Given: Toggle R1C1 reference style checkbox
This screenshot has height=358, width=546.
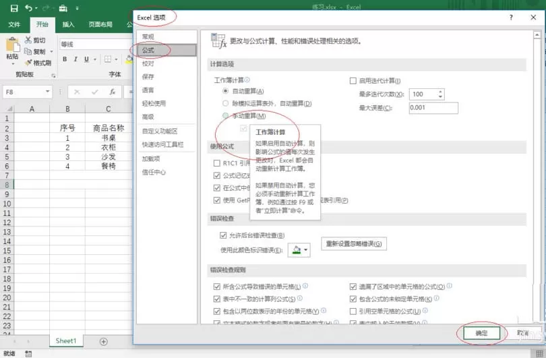Looking at the screenshot, I should (216, 163).
